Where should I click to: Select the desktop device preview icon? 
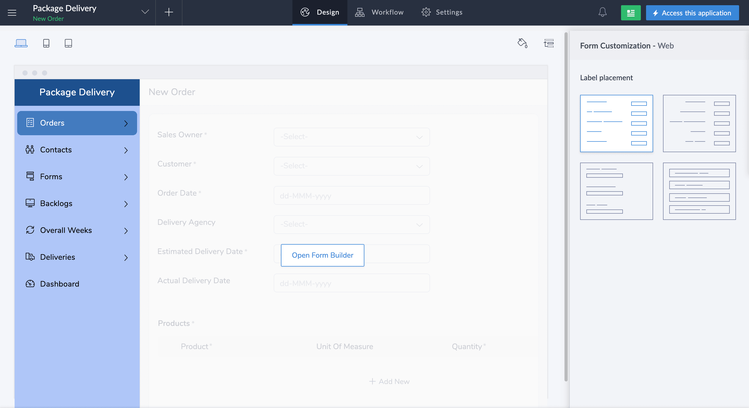pos(21,43)
